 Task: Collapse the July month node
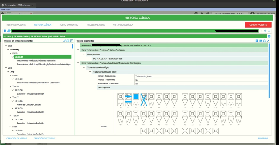[8, 72]
